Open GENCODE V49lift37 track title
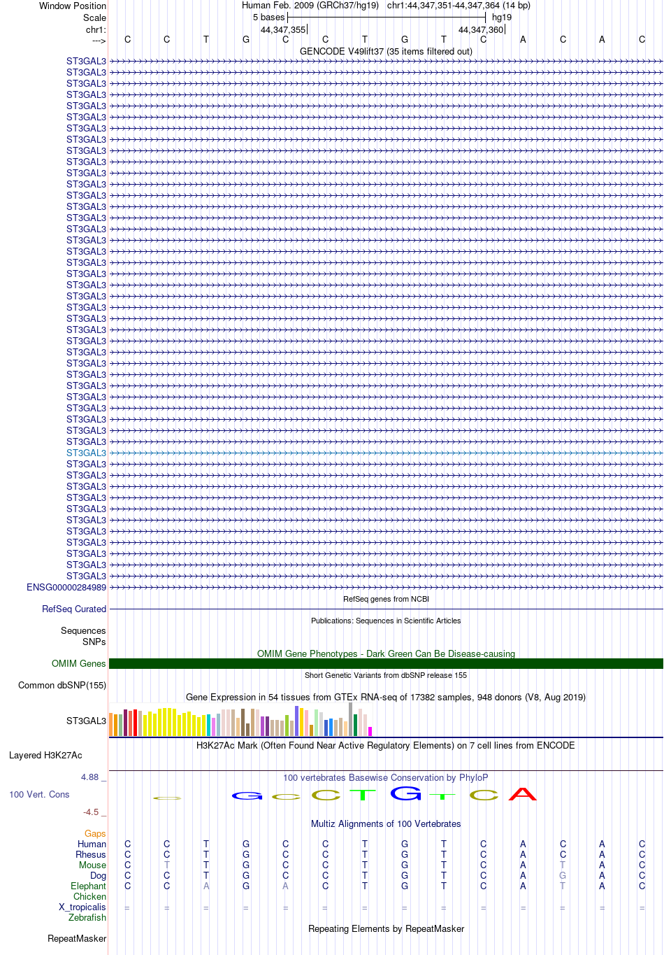This screenshot has width=664, height=955. [x=386, y=51]
